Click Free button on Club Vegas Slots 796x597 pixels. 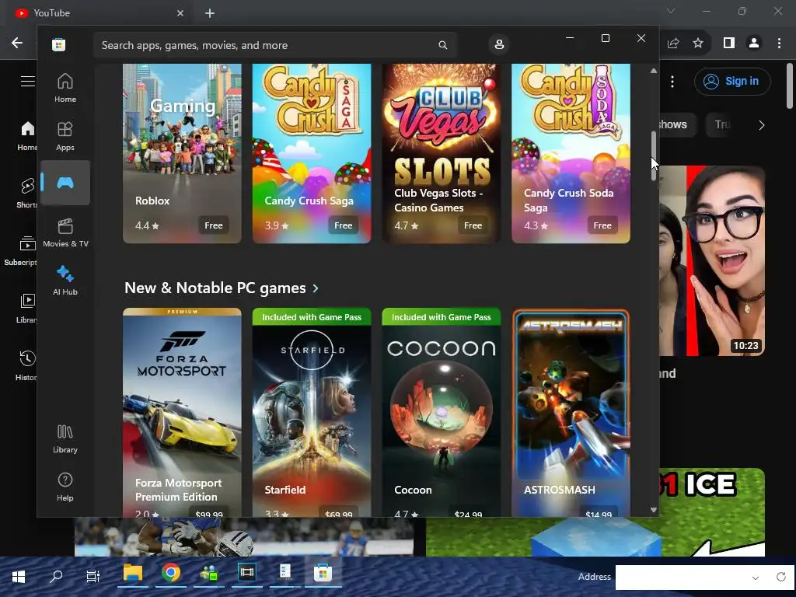pyautogui.click(x=473, y=225)
